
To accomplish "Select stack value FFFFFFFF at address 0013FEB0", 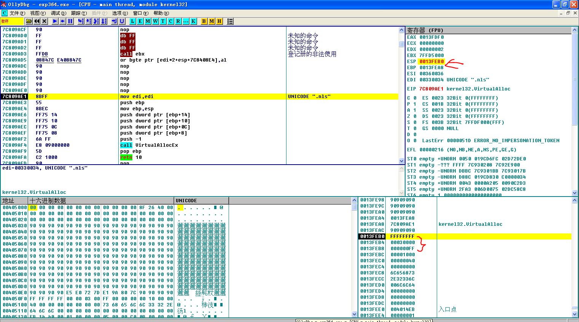I will (x=402, y=236).
